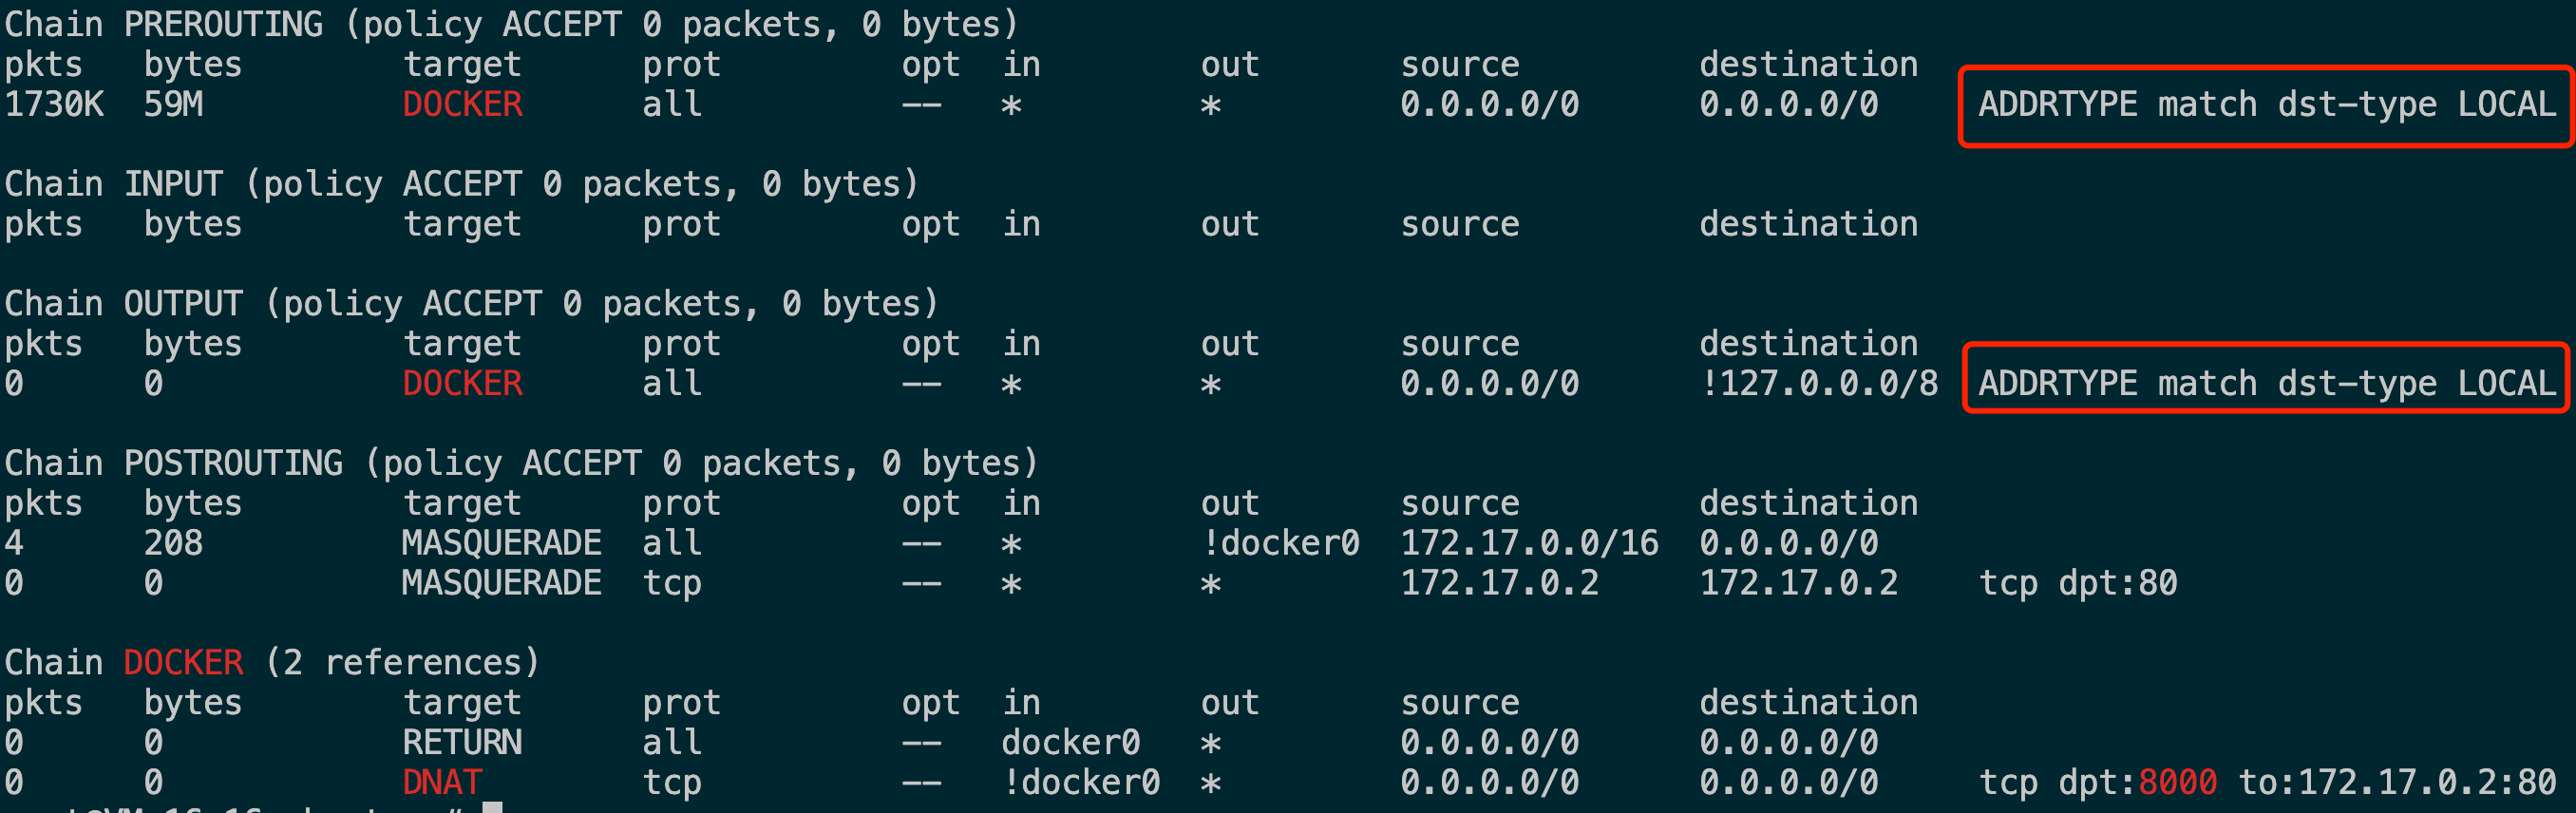Image resolution: width=2576 pixels, height=813 pixels.
Task: Click the RETURN target in DOCKER chain
Action: [462, 742]
